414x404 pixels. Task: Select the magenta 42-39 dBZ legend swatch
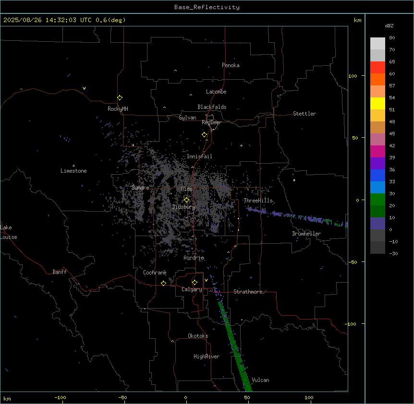377,151
